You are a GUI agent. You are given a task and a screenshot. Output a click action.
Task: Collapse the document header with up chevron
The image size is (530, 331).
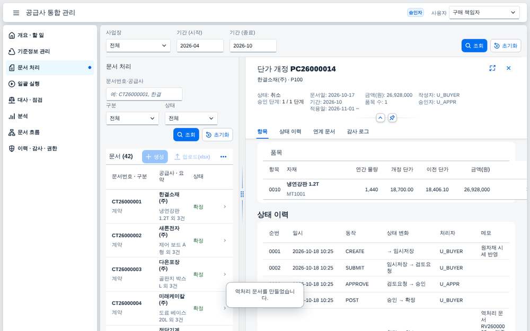(380, 118)
